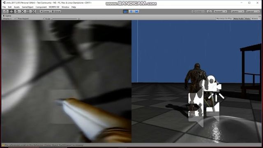Select the Rotate tool

[x=17, y=12]
